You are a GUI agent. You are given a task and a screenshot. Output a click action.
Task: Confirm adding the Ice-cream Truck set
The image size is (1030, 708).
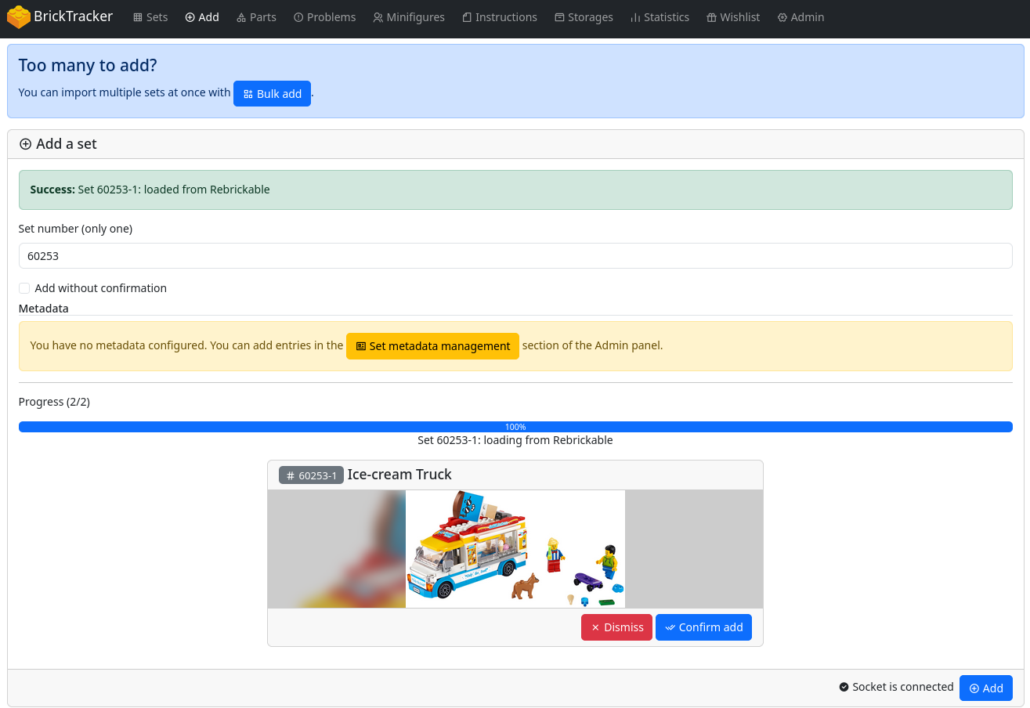pos(703,627)
